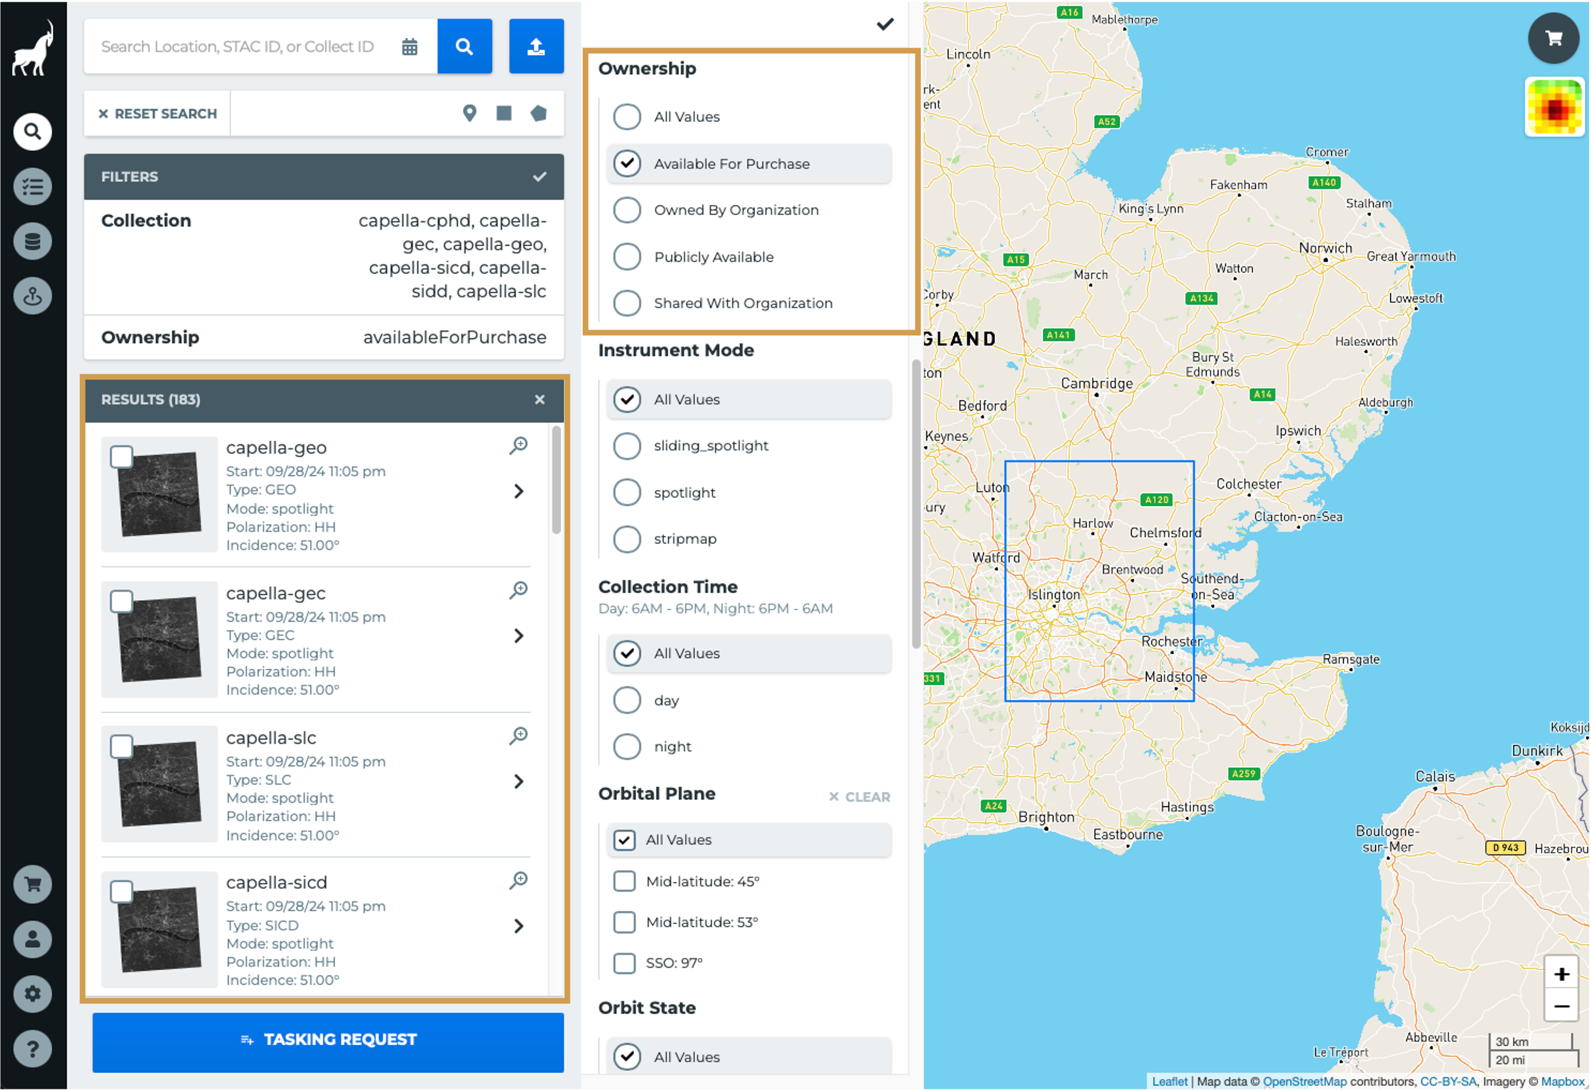This screenshot has width=1591, height=1090.
Task: Select the polygon drawing tool
Action: click(539, 113)
